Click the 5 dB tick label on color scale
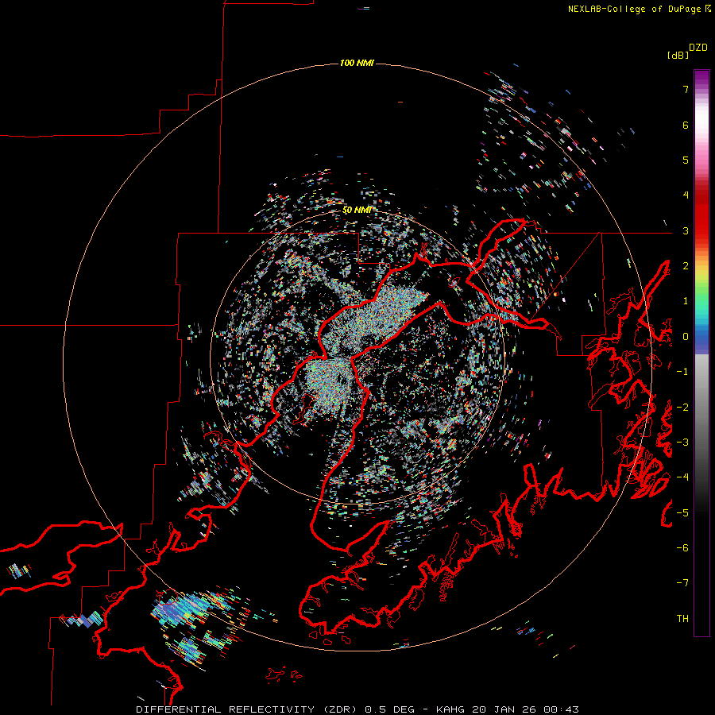 (686, 160)
